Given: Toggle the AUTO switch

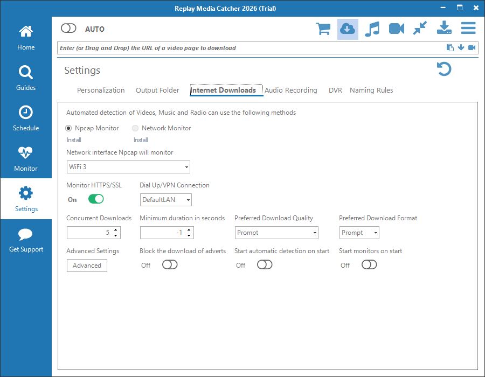Looking at the screenshot, I should click(x=69, y=29).
